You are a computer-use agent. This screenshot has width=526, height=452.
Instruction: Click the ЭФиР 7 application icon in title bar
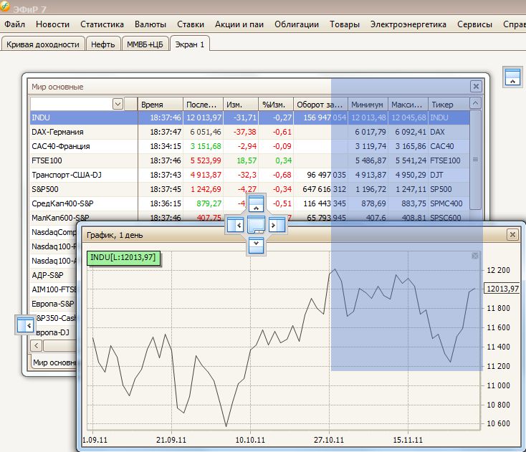click(x=6, y=6)
